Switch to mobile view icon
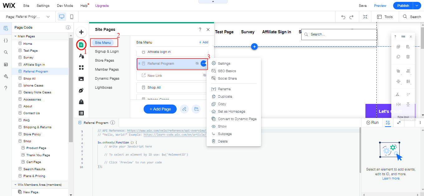Screen dimensions: 424x196 tap(72, 17)
